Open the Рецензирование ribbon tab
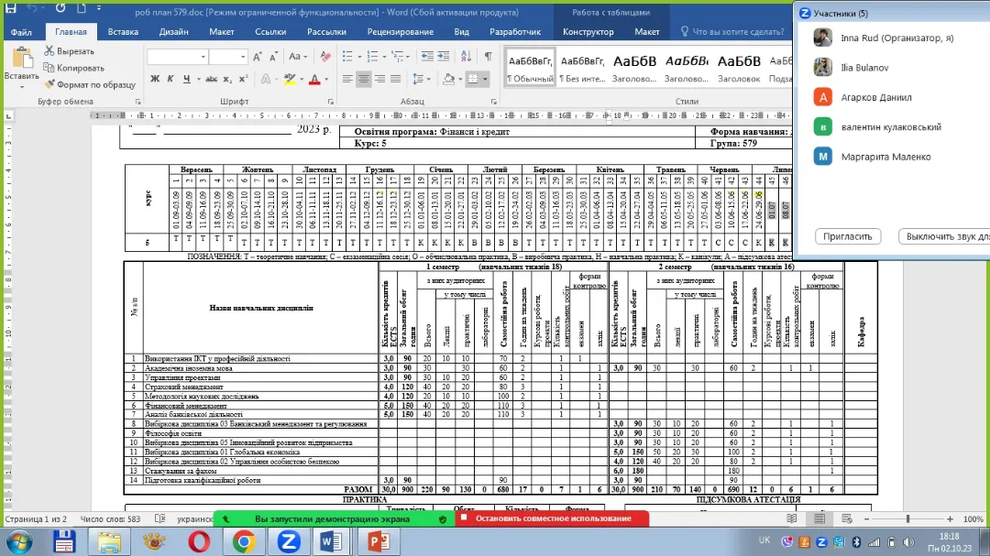Screen dimensions: 990x556 pyautogui.click(x=400, y=32)
